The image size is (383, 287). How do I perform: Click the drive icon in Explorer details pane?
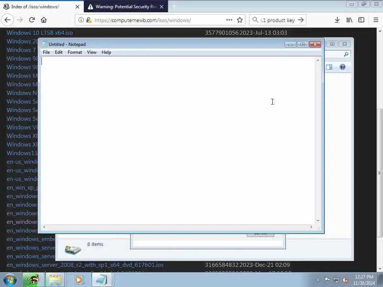73,250
